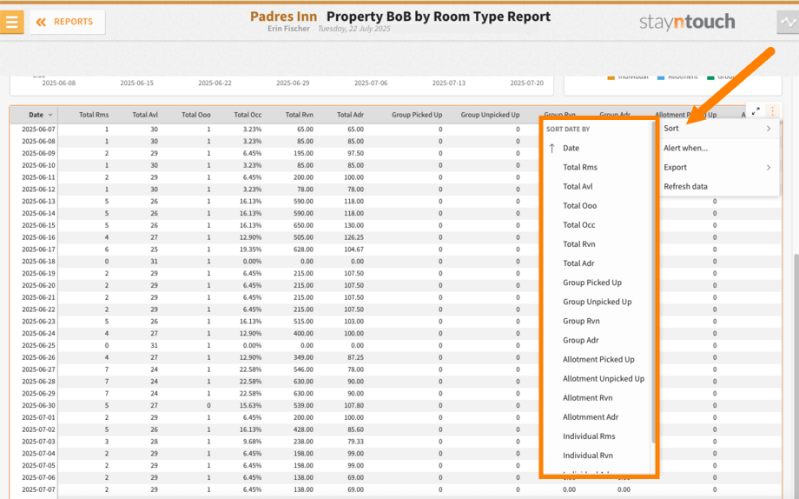Select date cell 2025-07-07
799x499 pixels.
pyautogui.click(x=39, y=489)
